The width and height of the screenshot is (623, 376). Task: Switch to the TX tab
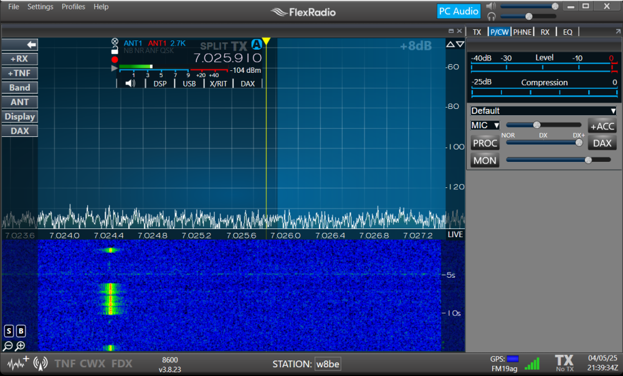pyautogui.click(x=477, y=32)
